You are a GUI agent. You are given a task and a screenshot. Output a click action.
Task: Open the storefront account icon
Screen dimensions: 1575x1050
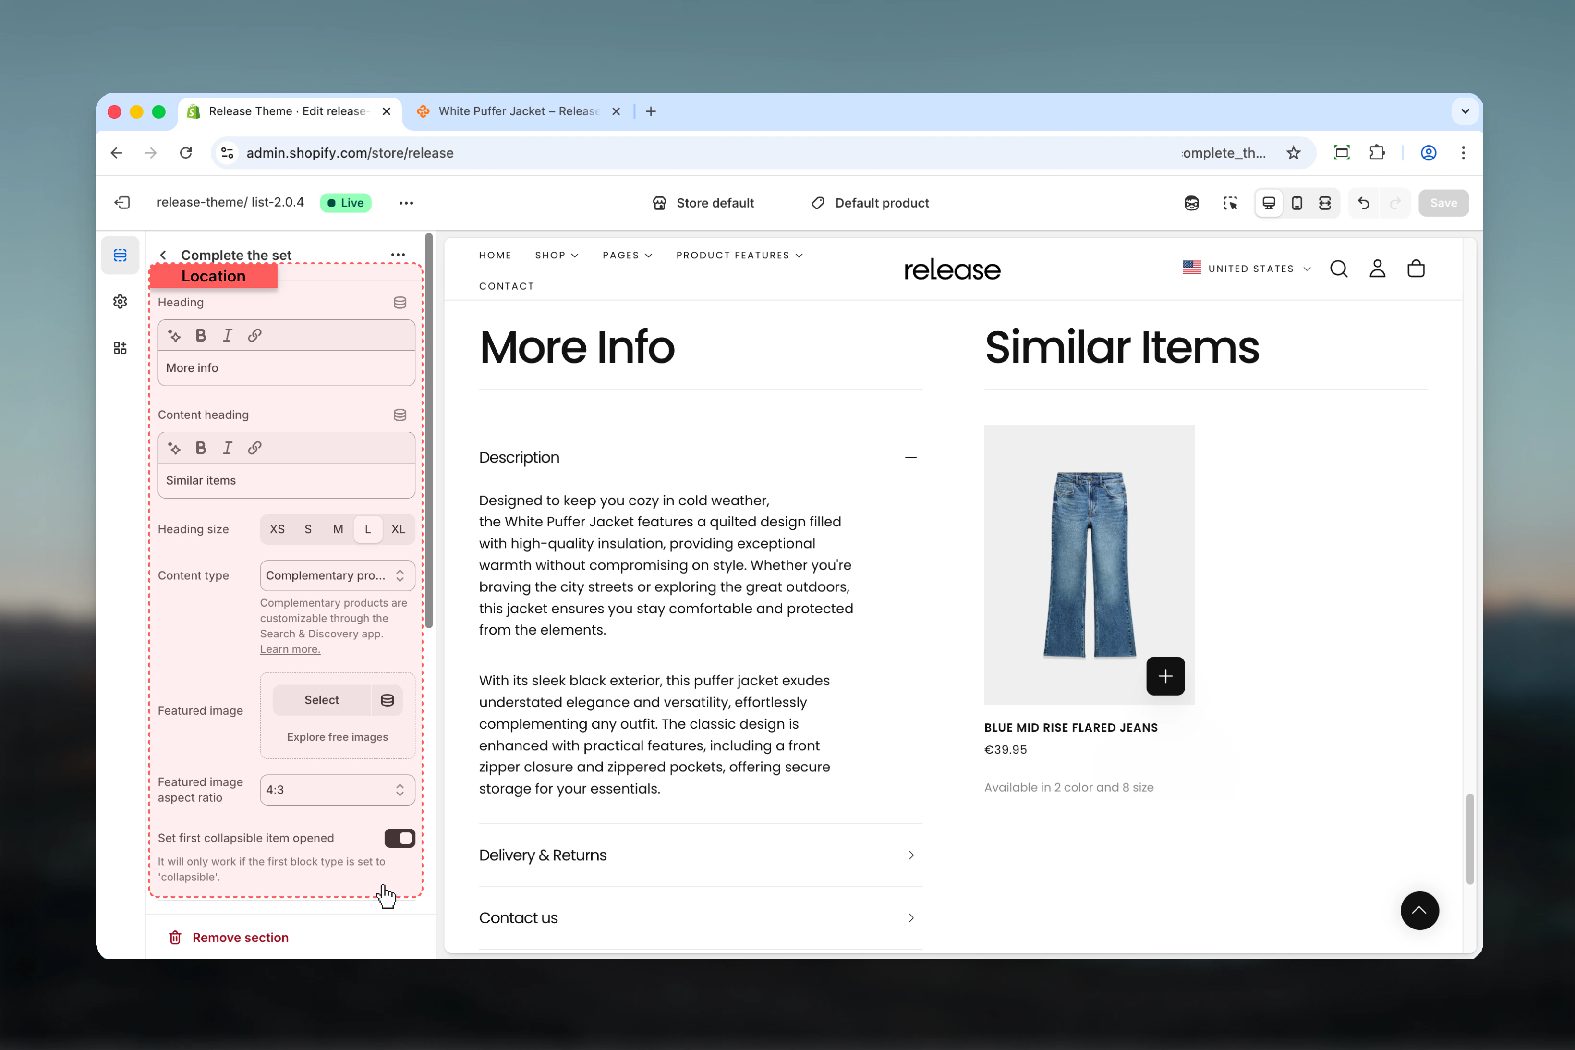coord(1378,269)
